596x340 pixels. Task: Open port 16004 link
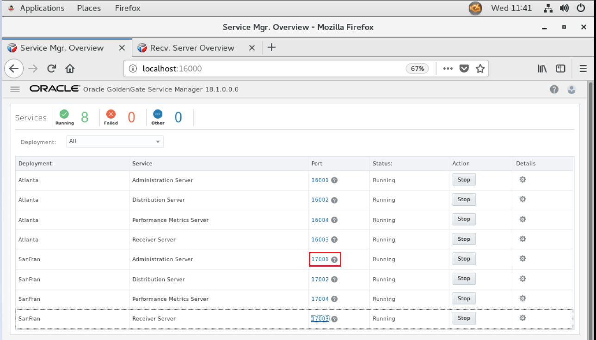(x=320, y=220)
